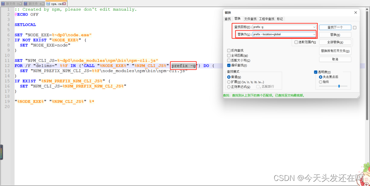The width and height of the screenshot is (370, 186).
Task: Close the 新文件 4 tab with its X icon
Action: [43, 4]
